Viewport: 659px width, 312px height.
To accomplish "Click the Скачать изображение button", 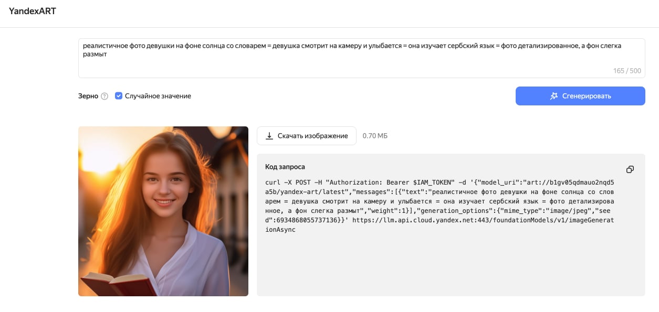I will 306,136.
